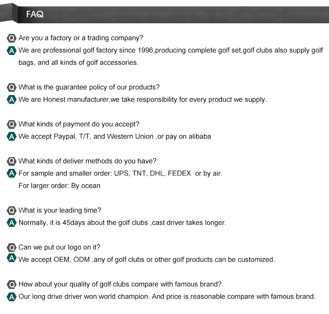The height and width of the screenshot is (314, 329).
Task: Click the FAQ header title
Action: pos(35,15)
